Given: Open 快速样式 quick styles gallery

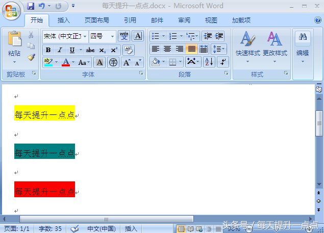Looking at the screenshot, I should coord(248,47).
